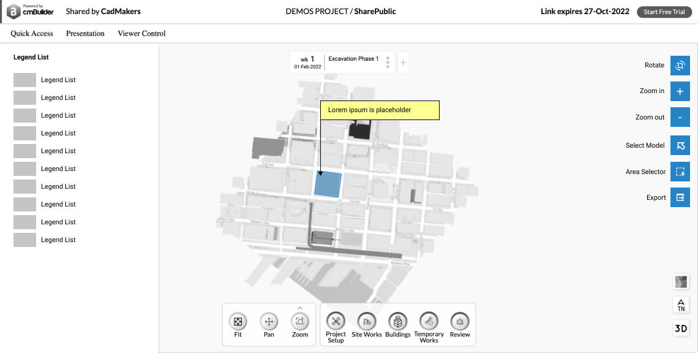Select the Fit view tool

click(x=238, y=322)
